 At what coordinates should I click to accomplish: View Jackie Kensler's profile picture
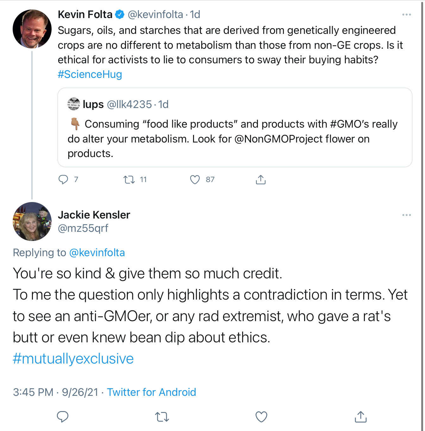[32, 221]
